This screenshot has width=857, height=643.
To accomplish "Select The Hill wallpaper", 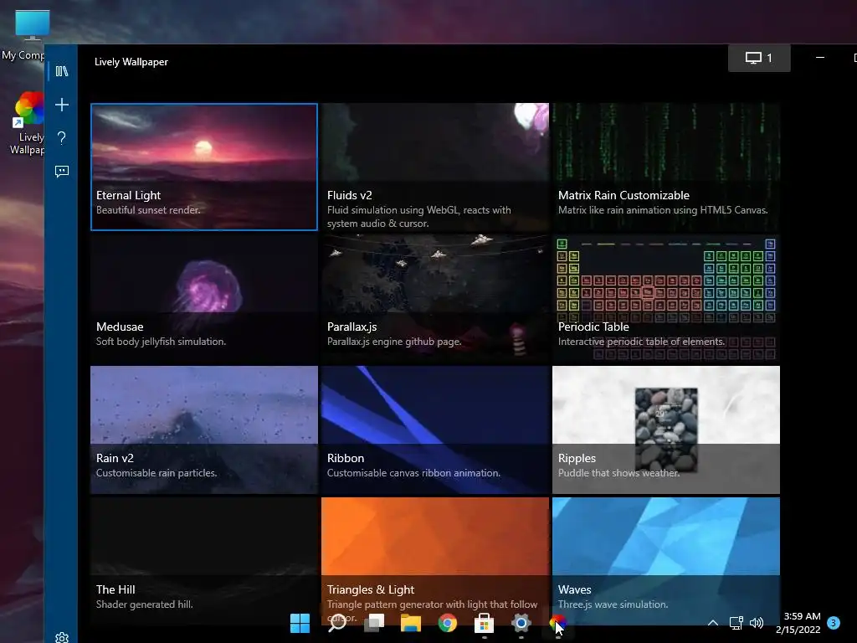I will tap(204, 561).
